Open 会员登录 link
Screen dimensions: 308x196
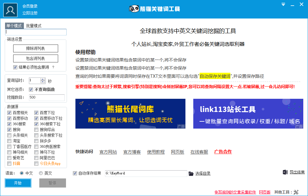30,6
